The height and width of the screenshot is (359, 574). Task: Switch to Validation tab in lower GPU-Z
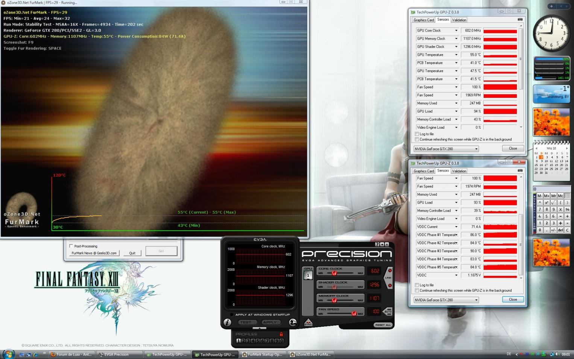[x=459, y=171]
